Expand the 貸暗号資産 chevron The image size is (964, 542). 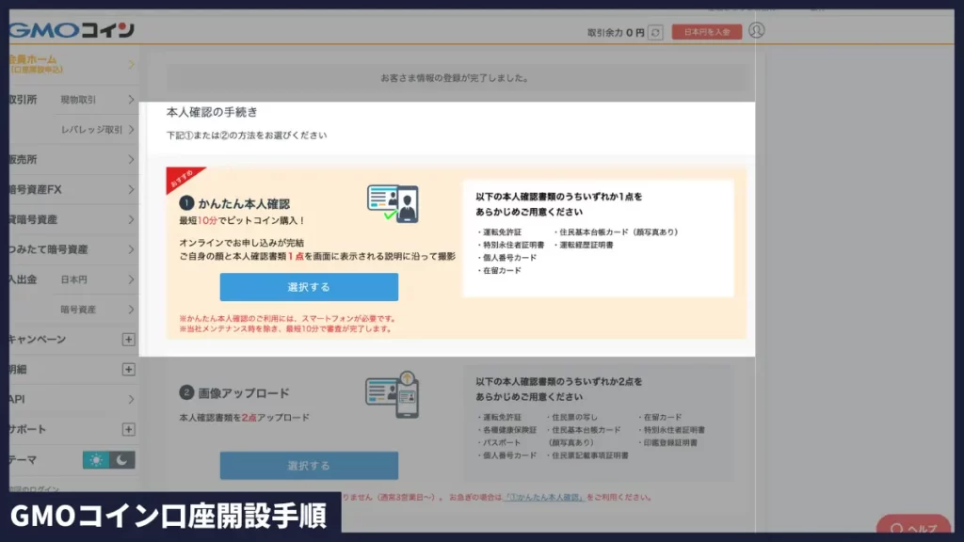[x=131, y=219]
